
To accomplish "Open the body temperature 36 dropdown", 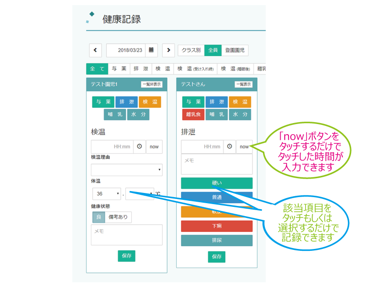I will pyautogui.click(x=106, y=193).
